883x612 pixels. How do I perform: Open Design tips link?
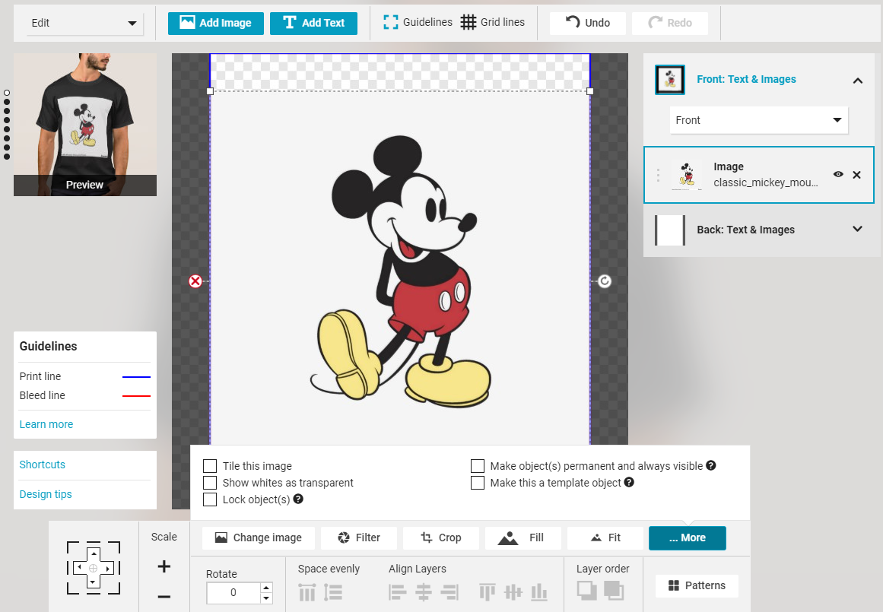[46, 494]
